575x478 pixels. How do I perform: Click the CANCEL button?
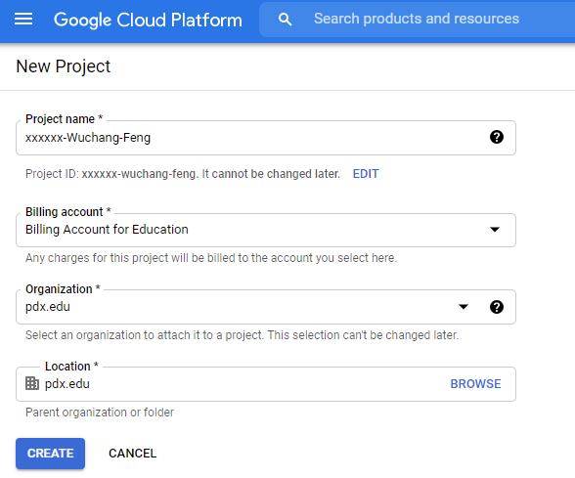coord(132,454)
